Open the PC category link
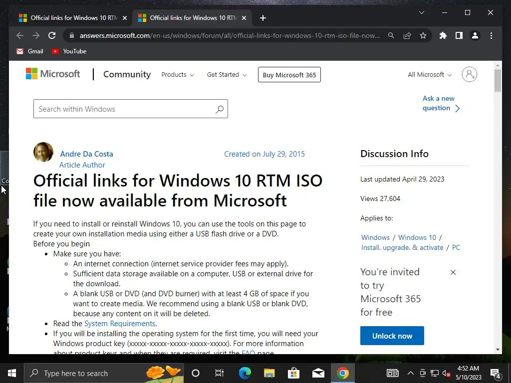 point(456,247)
